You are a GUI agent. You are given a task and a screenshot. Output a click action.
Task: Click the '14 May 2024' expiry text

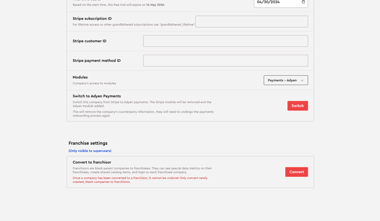(x=155, y=5)
